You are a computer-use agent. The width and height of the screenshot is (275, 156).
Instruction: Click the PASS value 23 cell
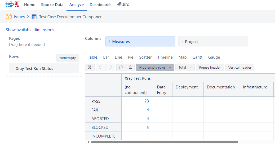pyautogui.click(x=138, y=101)
